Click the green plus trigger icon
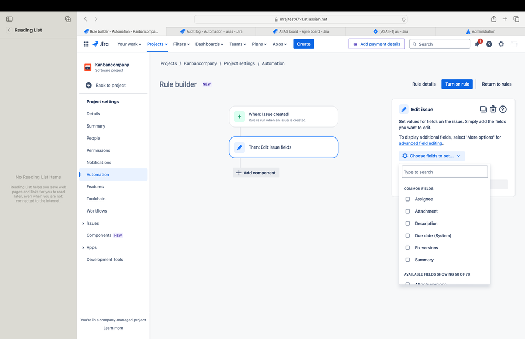Image resolution: width=525 pixels, height=339 pixels. tap(240, 116)
